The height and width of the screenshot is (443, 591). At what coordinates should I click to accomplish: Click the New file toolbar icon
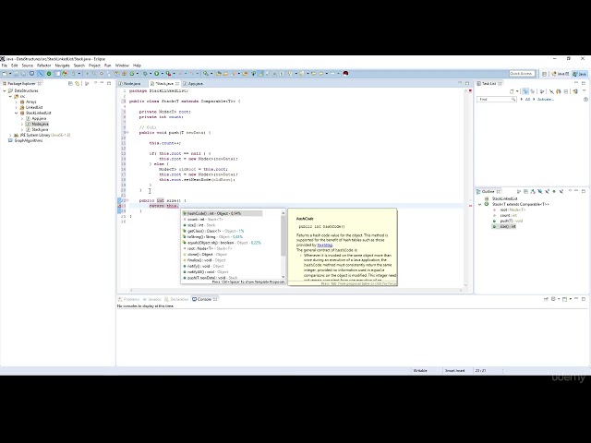pos(5,74)
